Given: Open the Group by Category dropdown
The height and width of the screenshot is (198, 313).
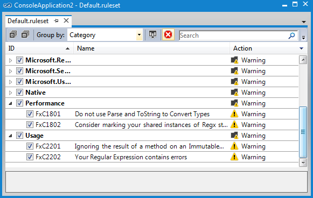Looking at the screenshot, I should (x=139, y=35).
